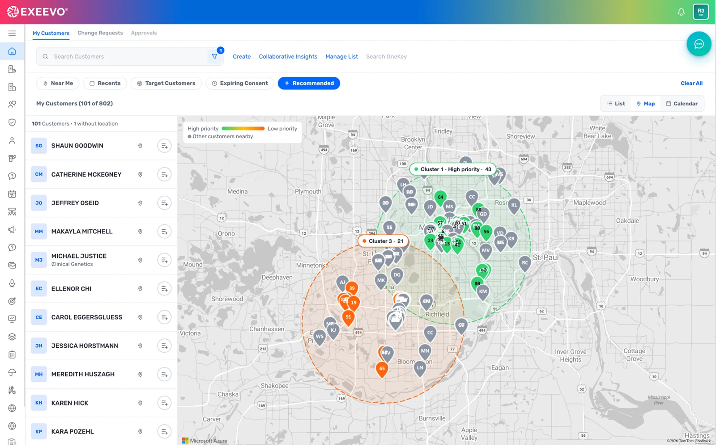Open Kara Pozehl customer row
Image resolution: width=716 pixels, height=447 pixels.
tap(101, 432)
